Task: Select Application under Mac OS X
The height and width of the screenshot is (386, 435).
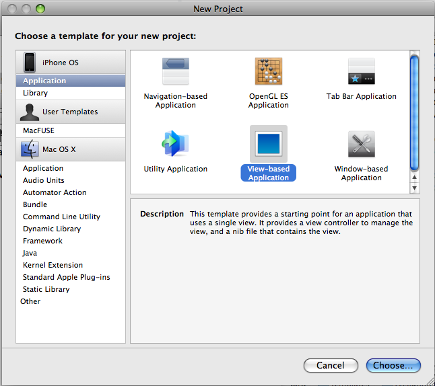Action: [x=71, y=168]
